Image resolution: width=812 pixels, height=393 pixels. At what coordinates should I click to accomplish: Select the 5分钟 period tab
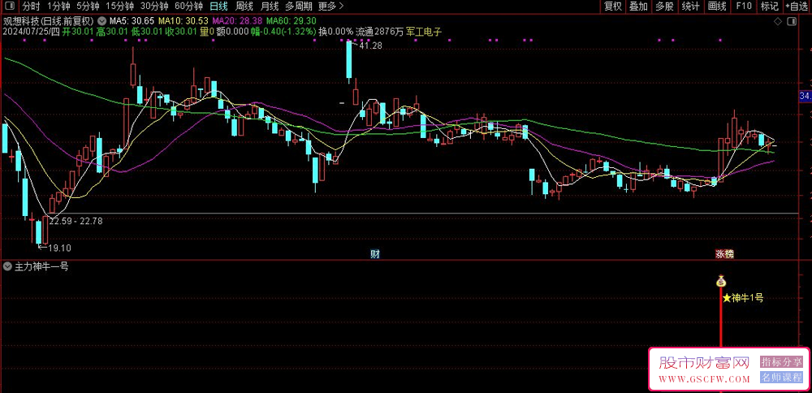[x=88, y=6]
